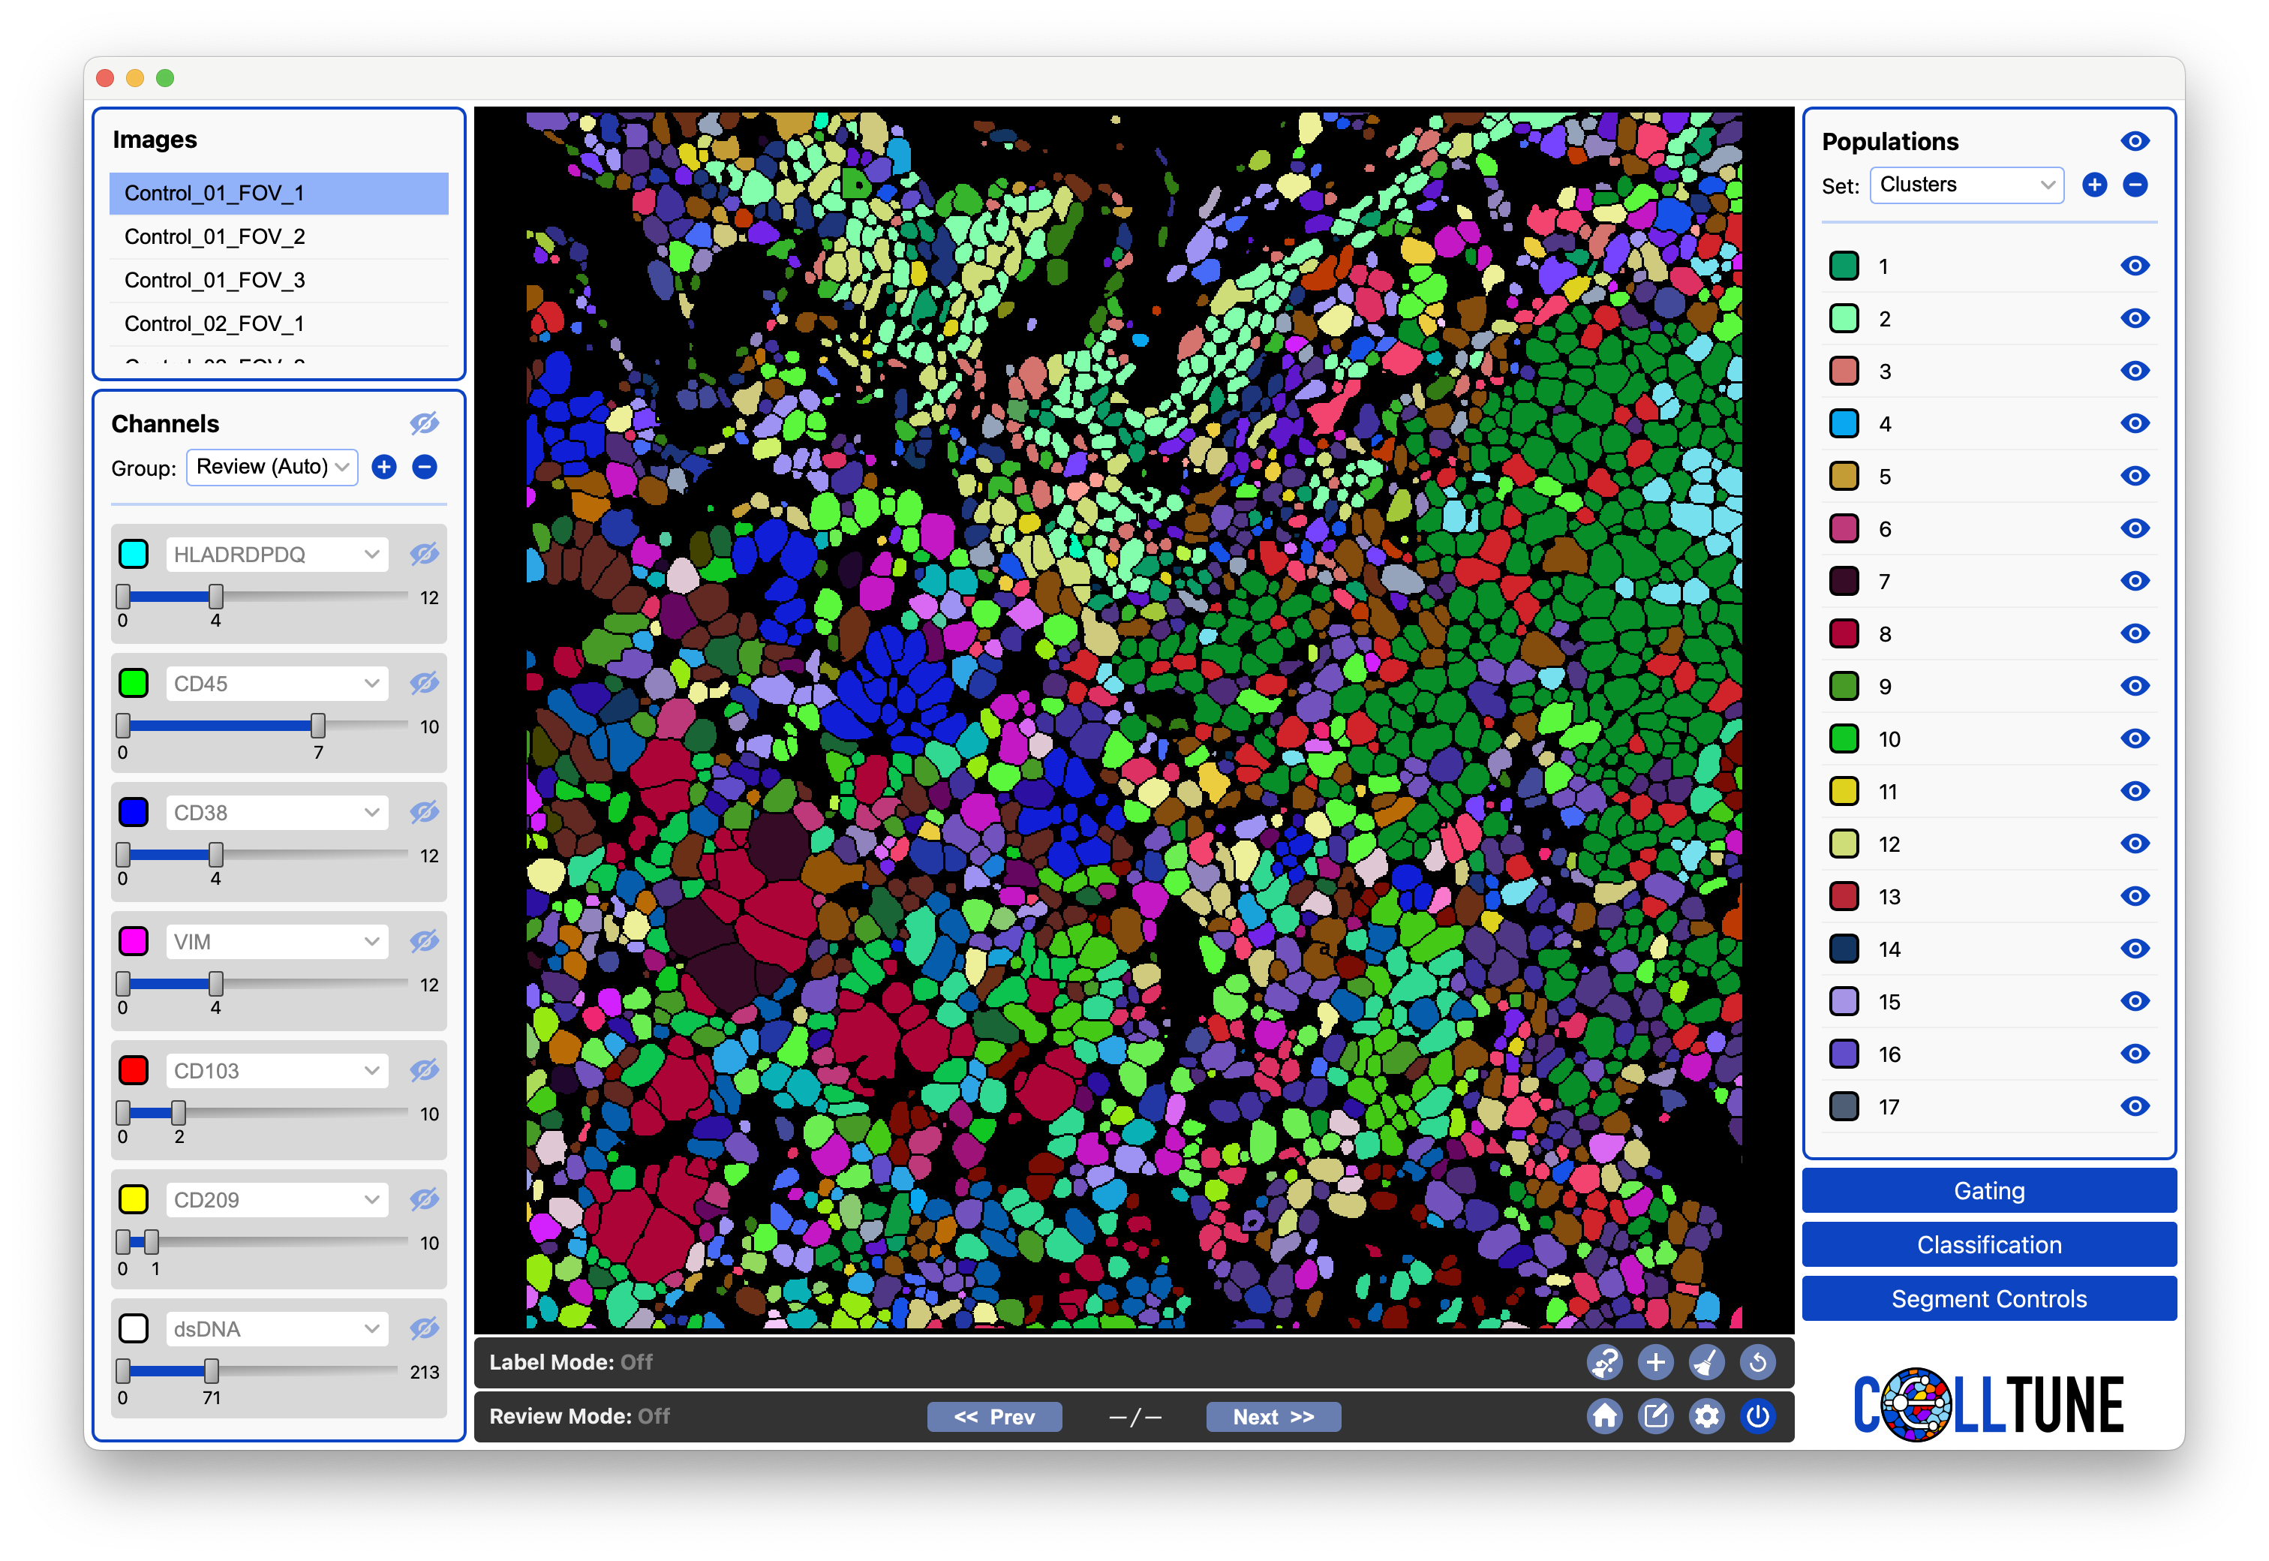The width and height of the screenshot is (2269, 1561).
Task: Click the unknown label question icon
Action: click(x=1606, y=1361)
